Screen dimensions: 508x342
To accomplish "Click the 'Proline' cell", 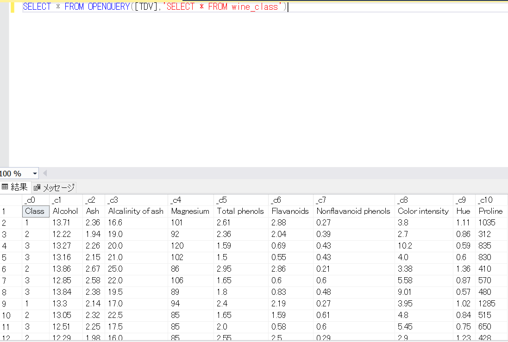I will click(x=491, y=211).
